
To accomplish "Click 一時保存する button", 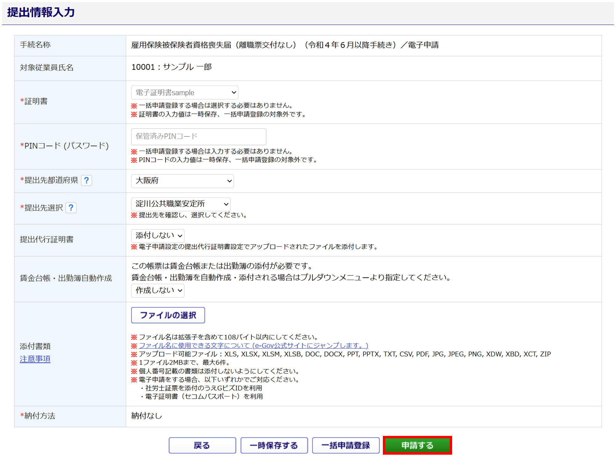I will click(x=274, y=445).
